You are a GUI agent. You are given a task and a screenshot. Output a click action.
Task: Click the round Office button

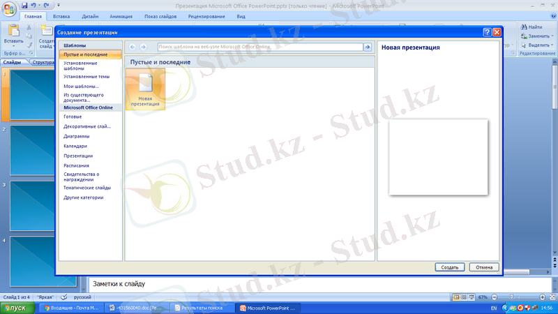point(9,9)
